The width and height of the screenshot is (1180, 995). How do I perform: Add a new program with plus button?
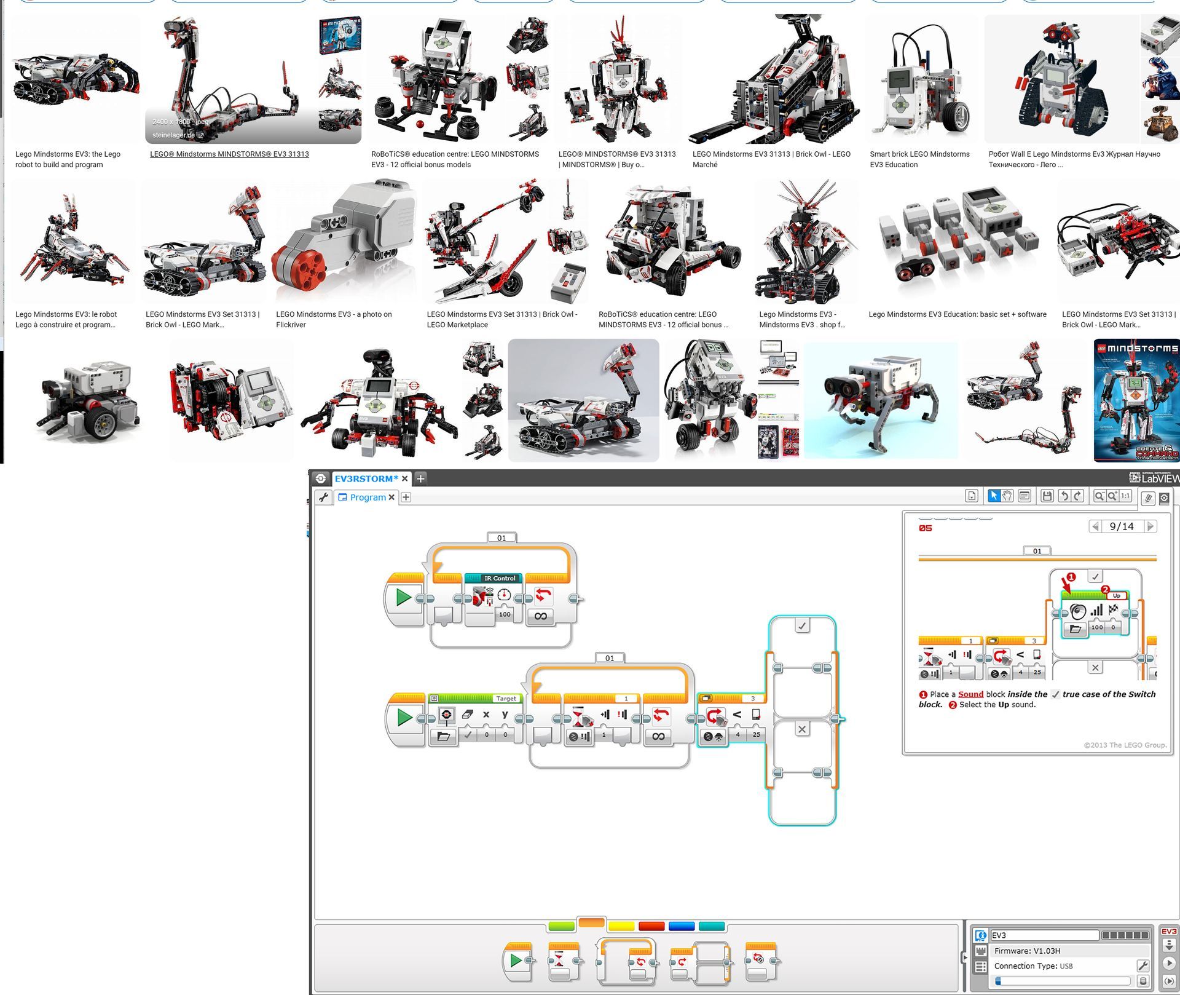[x=406, y=497]
